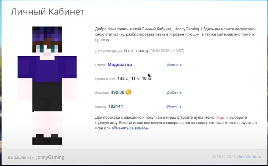The image size is (268, 166).
Task: Click the registration timestamp 08.01.2016
Action: click(166, 51)
